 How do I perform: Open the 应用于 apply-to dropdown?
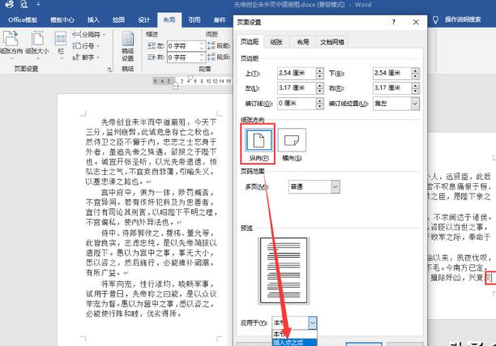(x=312, y=322)
